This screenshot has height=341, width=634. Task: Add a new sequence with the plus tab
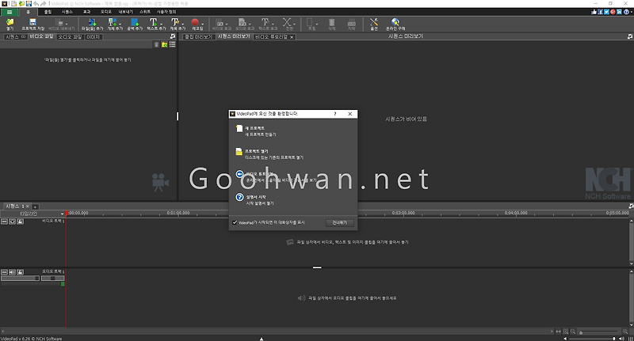pyautogui.click(x=35, y=206)
